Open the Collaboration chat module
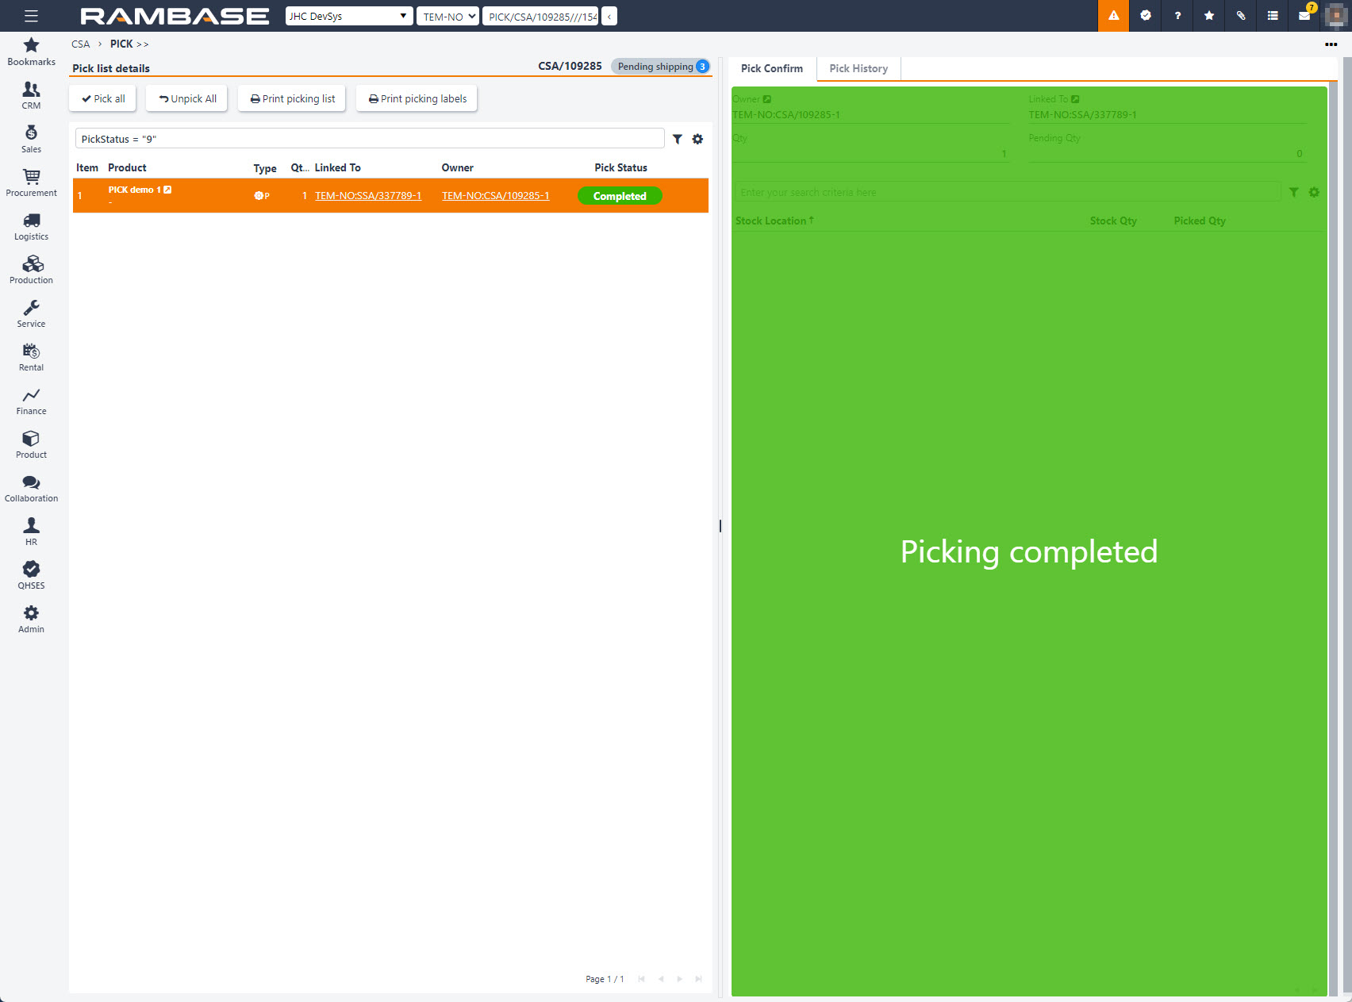Image resolution: width=1352 pixels, height=1002 pixels. (31, 486)
